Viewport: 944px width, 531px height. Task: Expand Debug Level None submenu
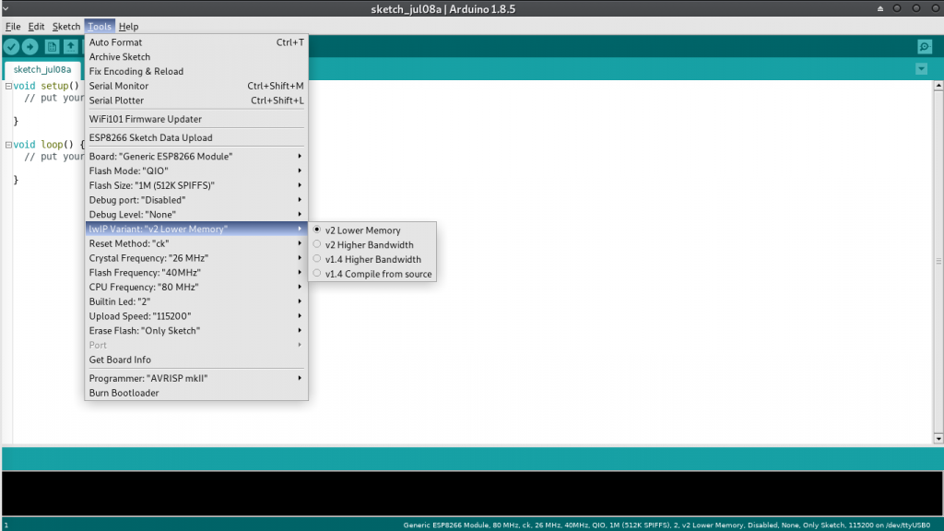pyautogui.click(x=196, y=214)
